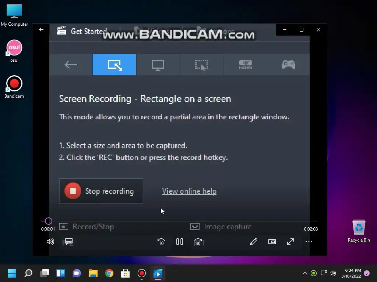Screen dimensions: 377x282
Task: Open the Widgets panel in taskbar
Action: 61,273
